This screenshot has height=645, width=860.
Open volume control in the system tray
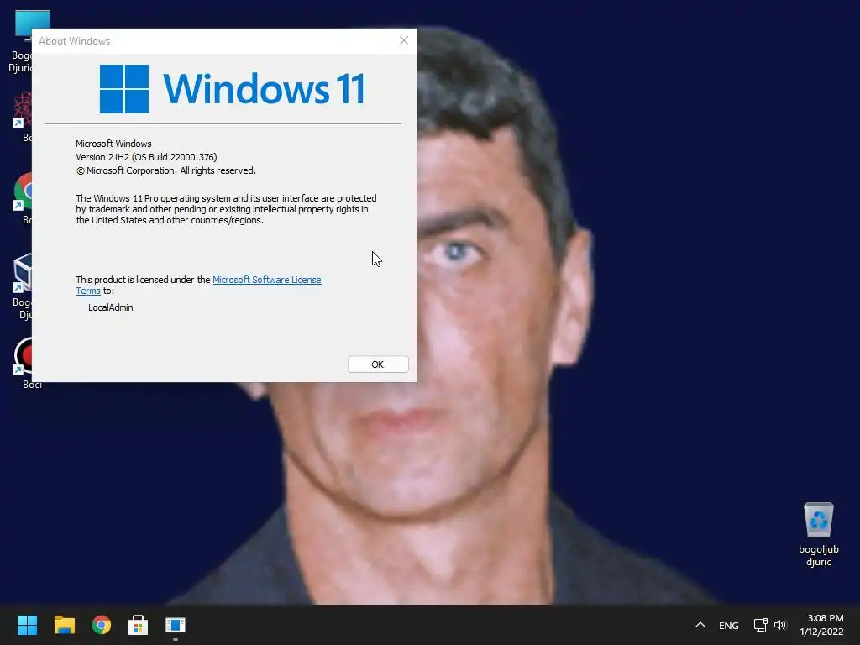[780, 625]
